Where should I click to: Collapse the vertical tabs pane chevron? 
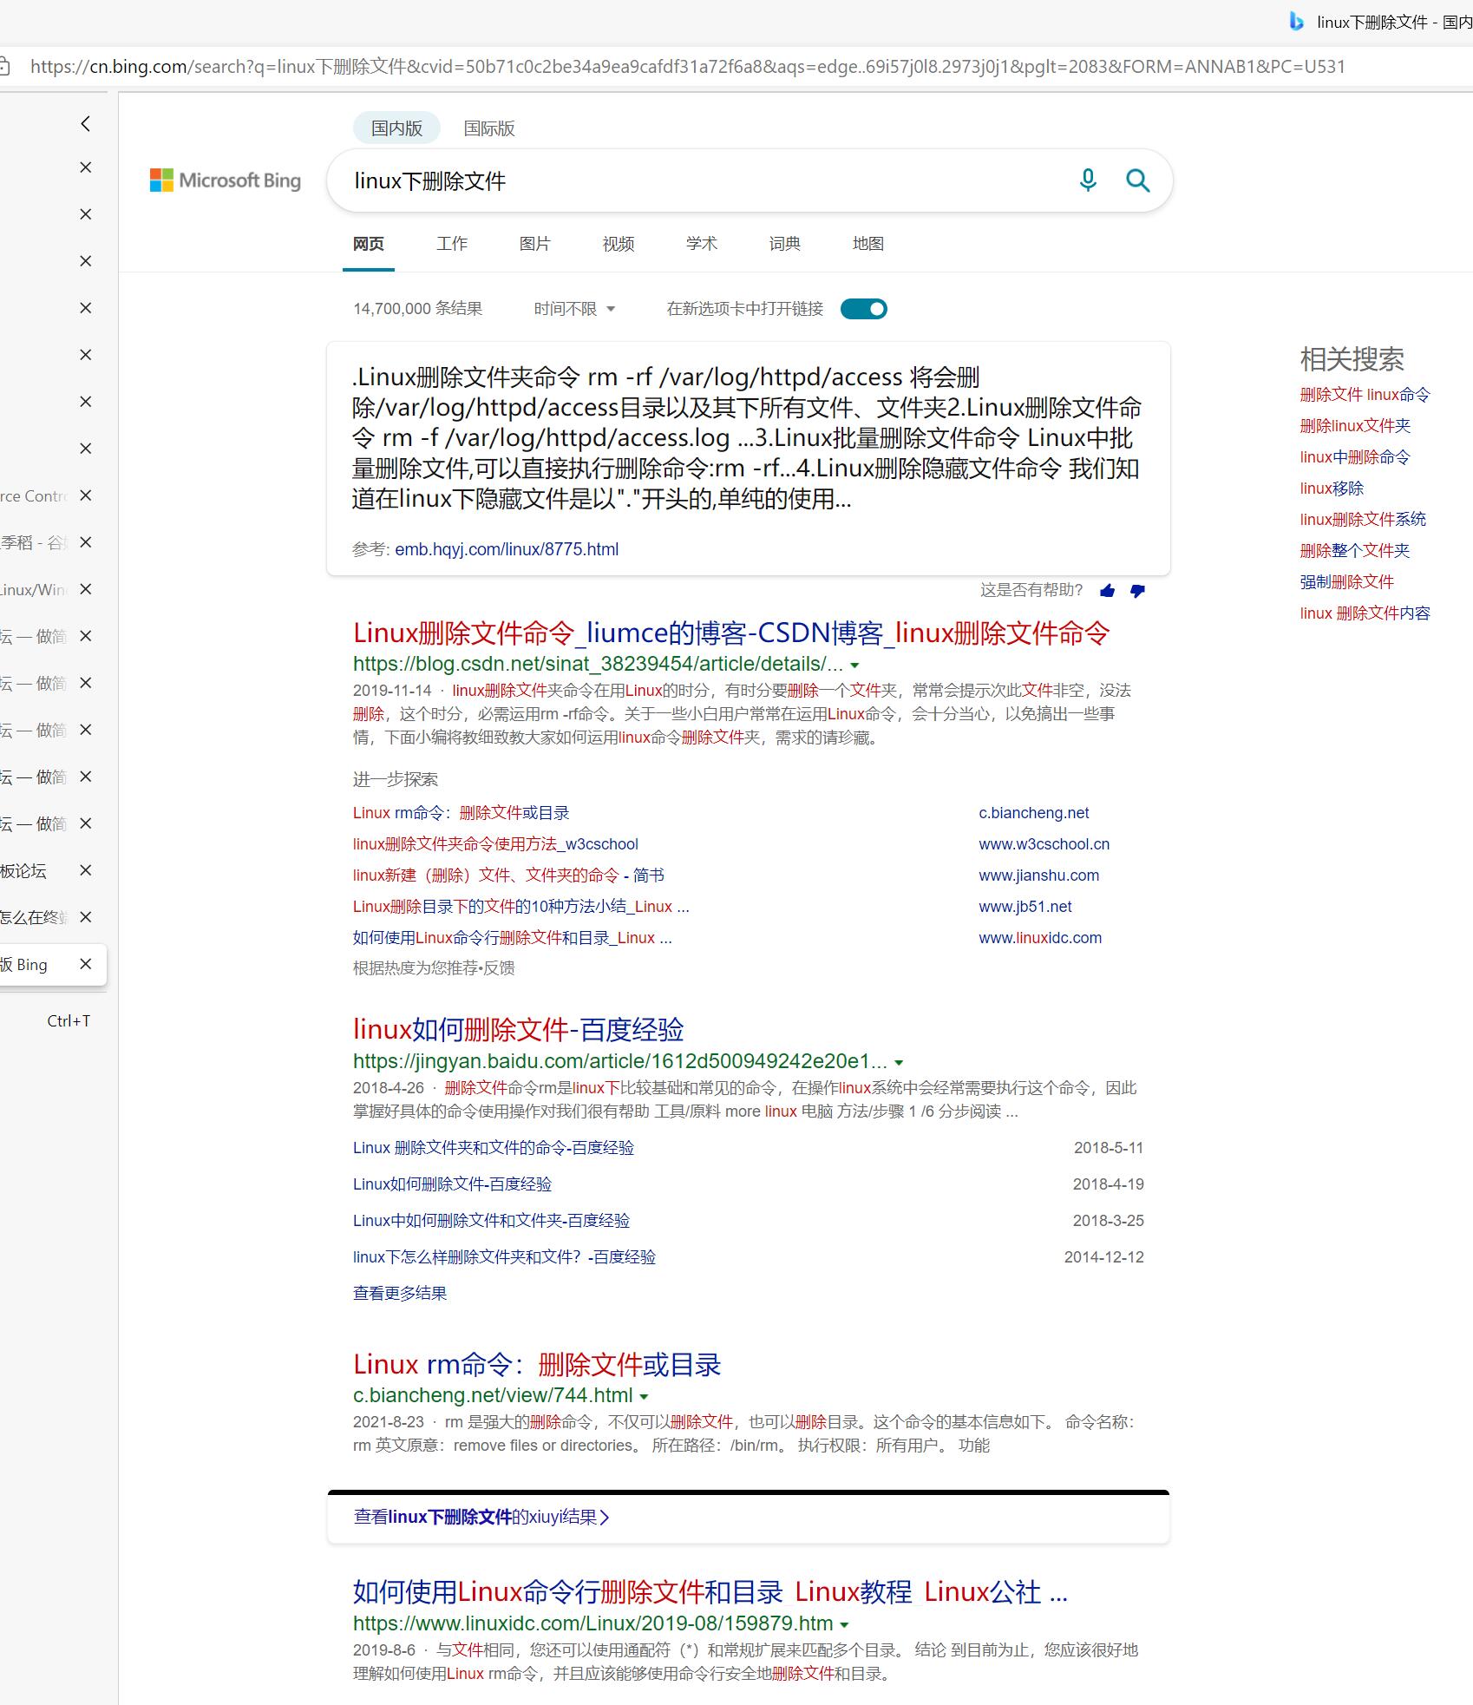(85, 124)
